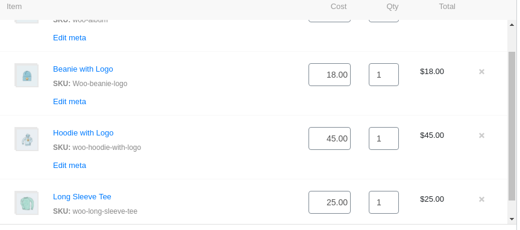Image resolution: width=520 pixels, height=230 pixels.
Task: Focus Beanie cost field showing 18.00
Action: (330, 75)
